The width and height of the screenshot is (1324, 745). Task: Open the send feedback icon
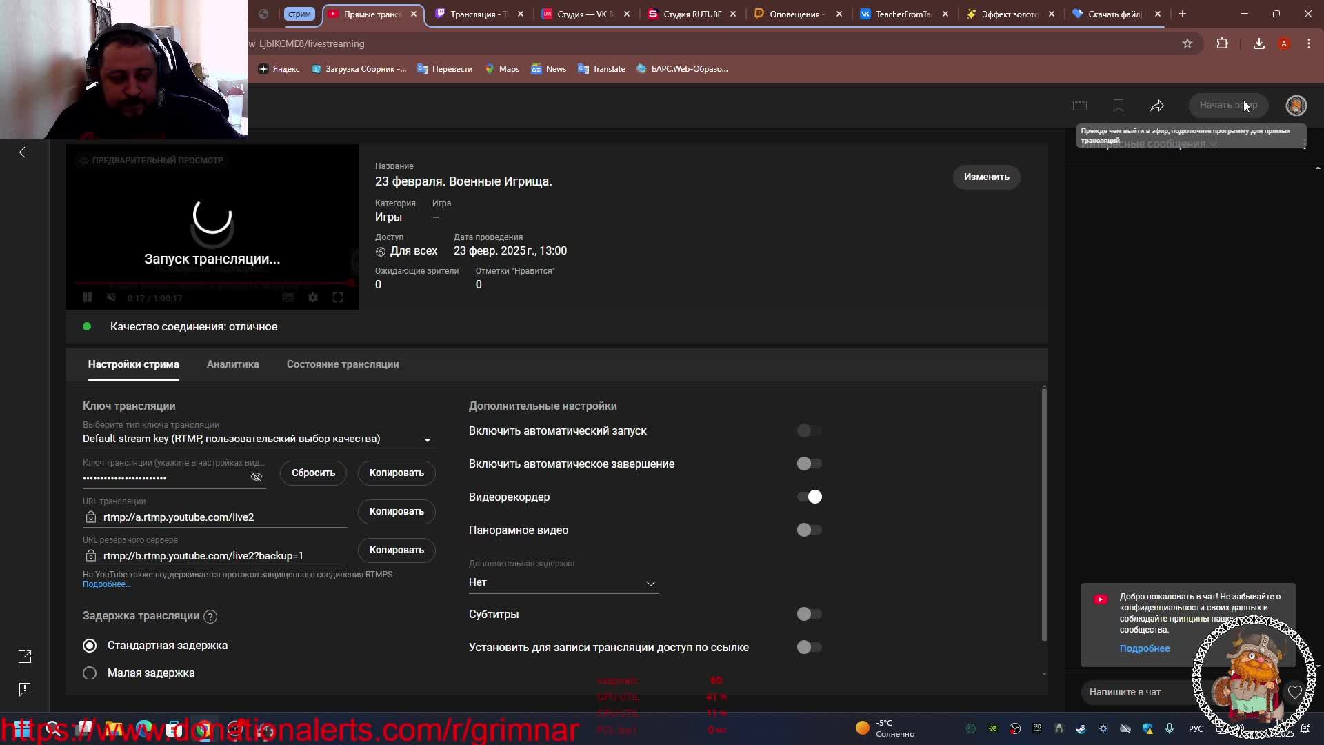[25, 689]
